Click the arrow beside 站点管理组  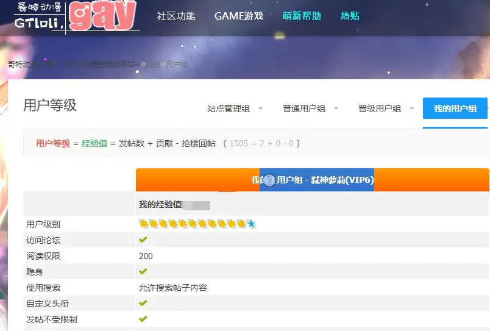260,109
